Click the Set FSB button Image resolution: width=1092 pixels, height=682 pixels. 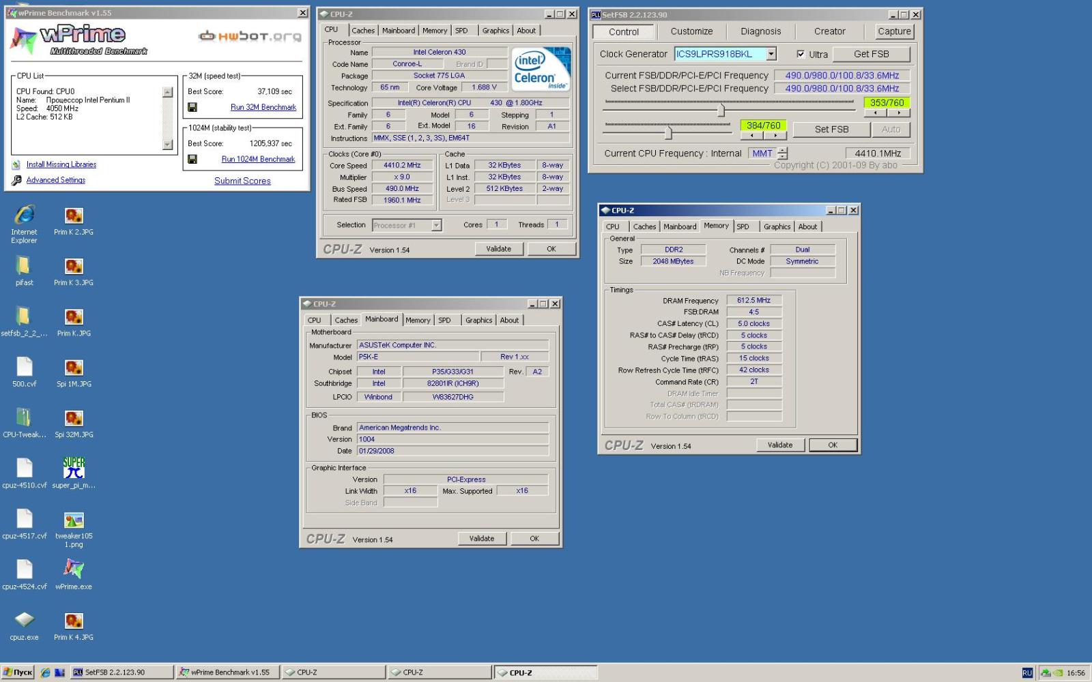coord(831,130)
